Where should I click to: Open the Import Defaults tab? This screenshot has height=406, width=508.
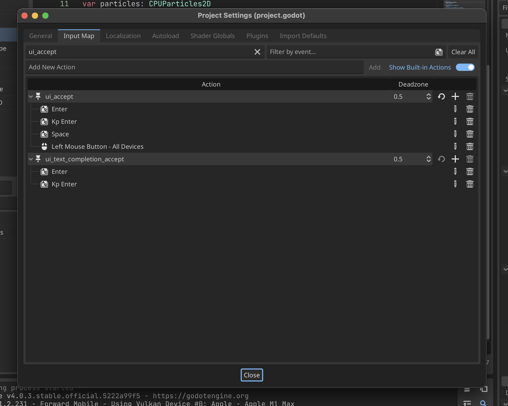click(x=303, y=36)
